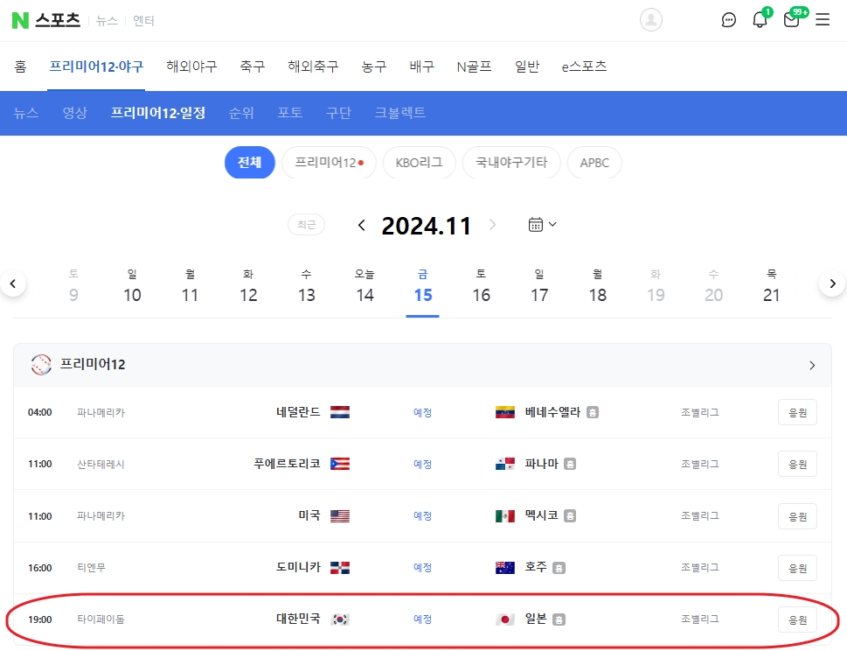This screenshot has height=651, width=847.
Task: Open the 해외야구 tab
Action: pos(191,66)
